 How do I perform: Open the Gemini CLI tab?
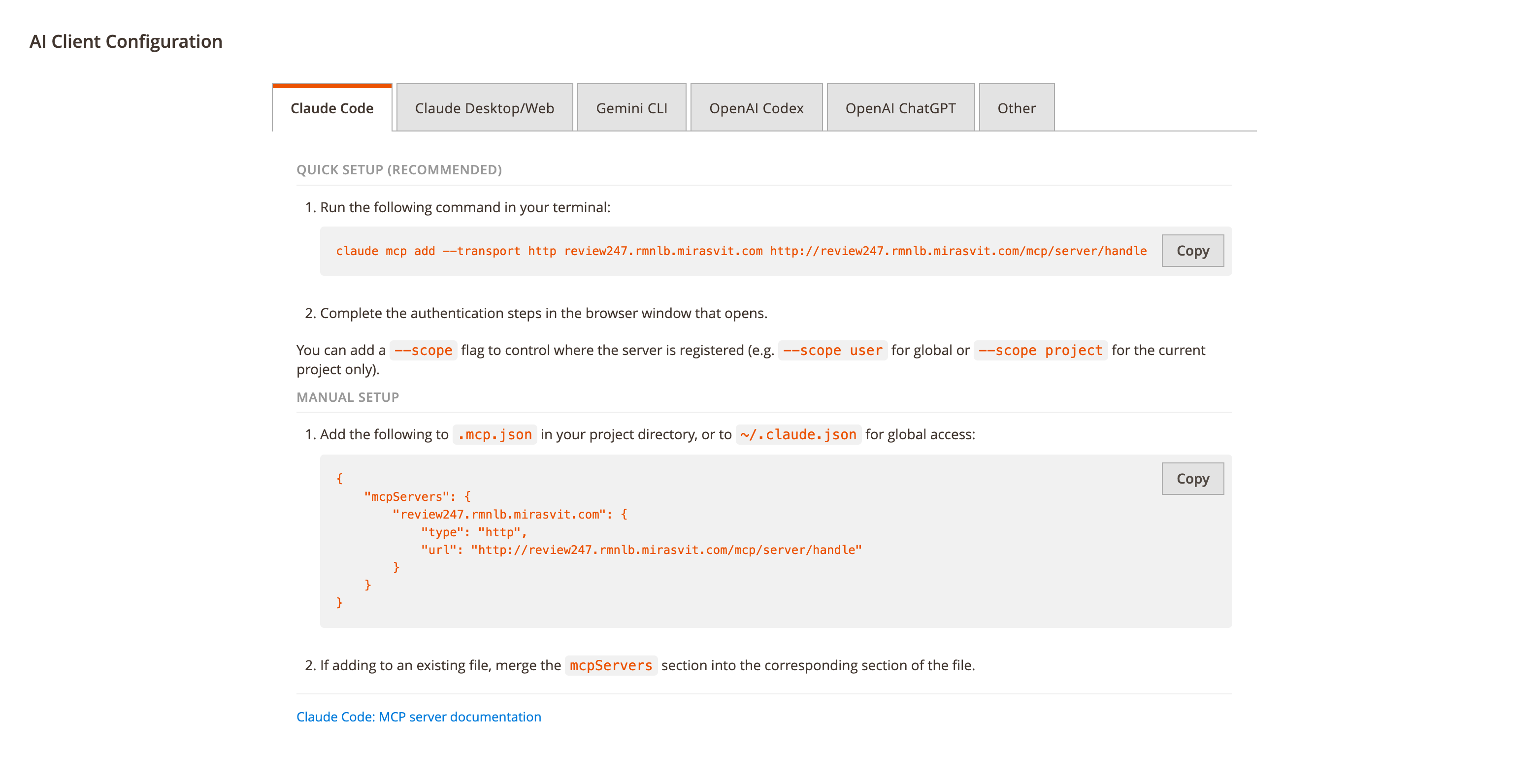click(631, 107)
